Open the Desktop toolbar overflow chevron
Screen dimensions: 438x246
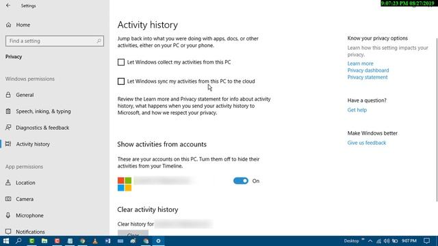click(363, 240)
